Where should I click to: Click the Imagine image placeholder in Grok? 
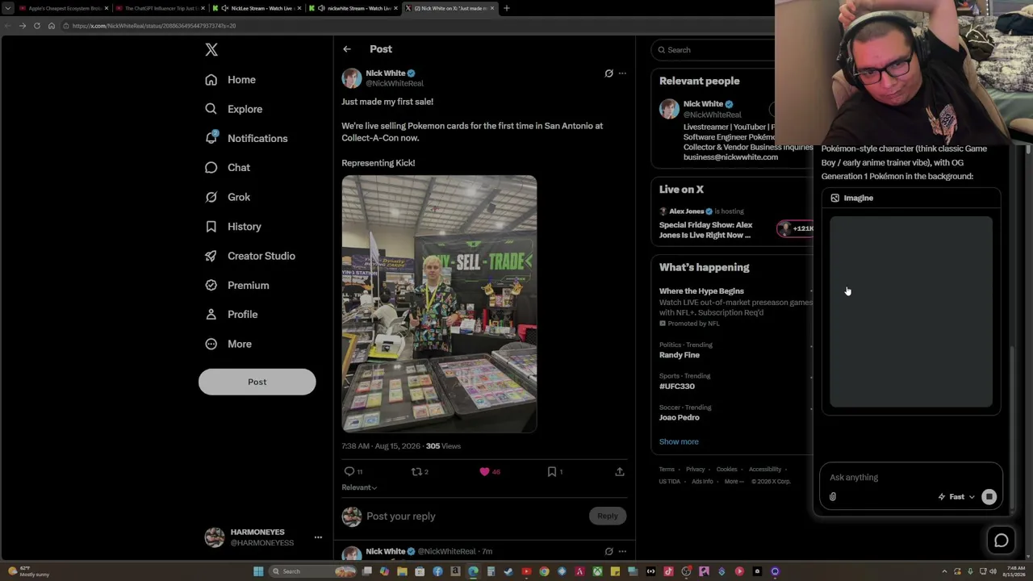click(x=911, y=311)
